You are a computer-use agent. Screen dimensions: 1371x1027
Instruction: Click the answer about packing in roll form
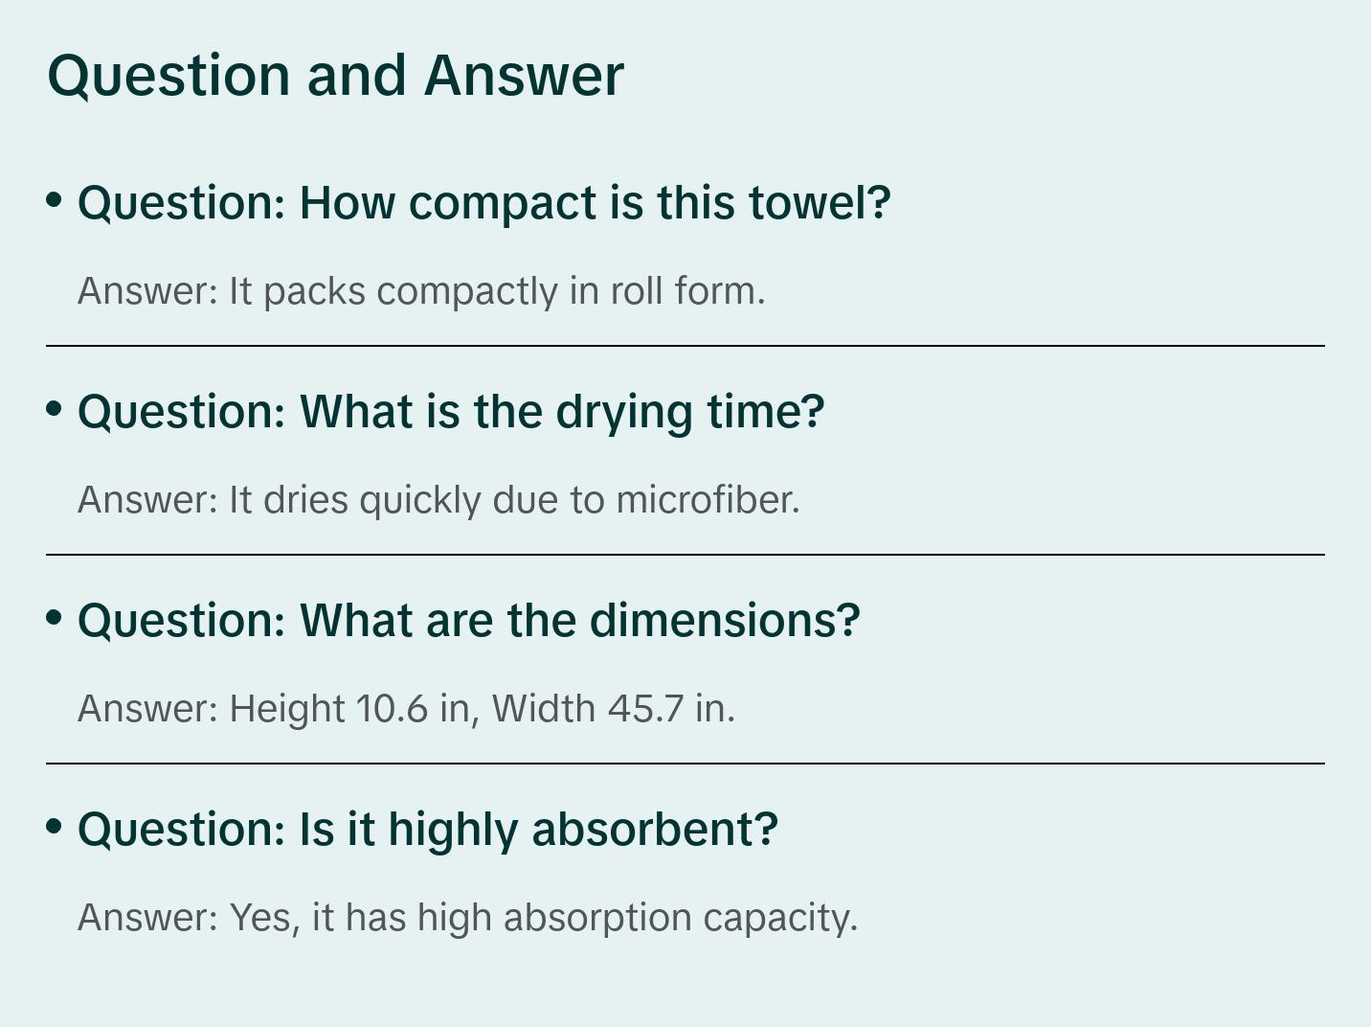421,291
